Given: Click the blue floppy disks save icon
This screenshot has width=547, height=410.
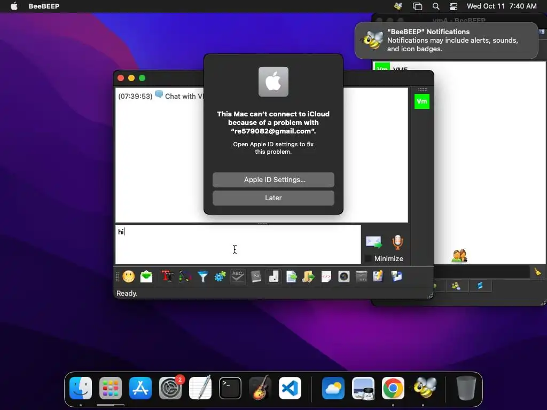Looking at the screenshot, I should (397, 277).
